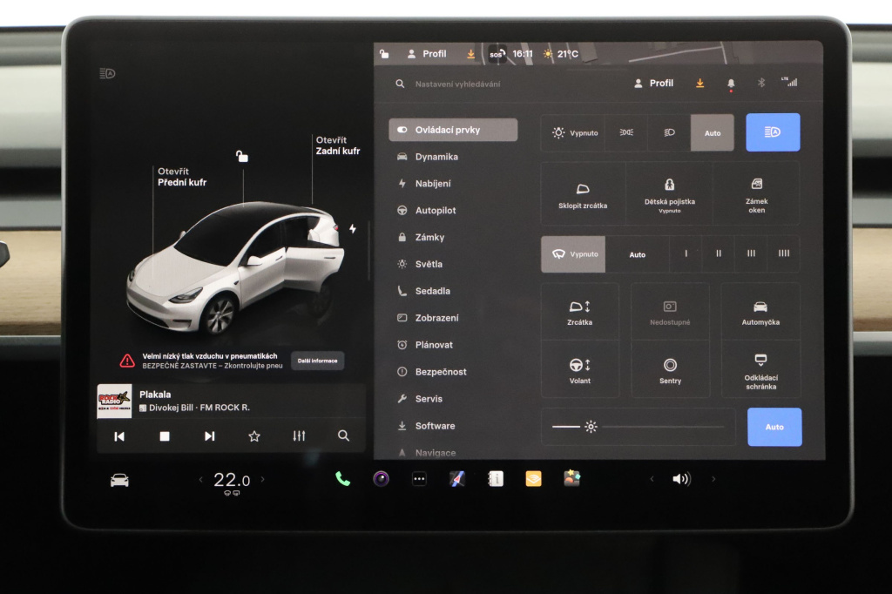
Task: Open the Zámky menu
Action: (x=453, y=237)
